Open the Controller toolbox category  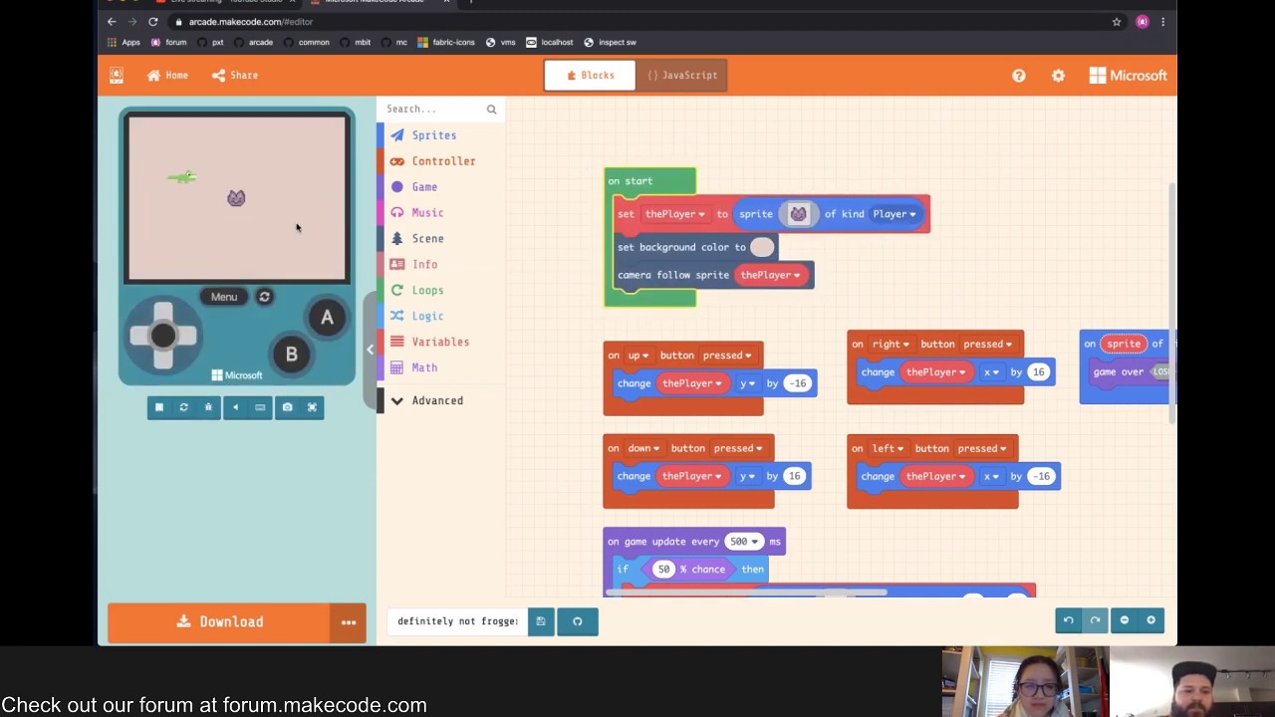point(443,161)
